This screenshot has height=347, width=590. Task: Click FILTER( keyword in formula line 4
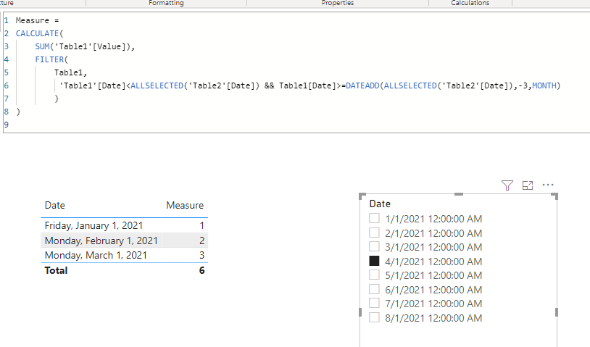[x=51, y=59]
